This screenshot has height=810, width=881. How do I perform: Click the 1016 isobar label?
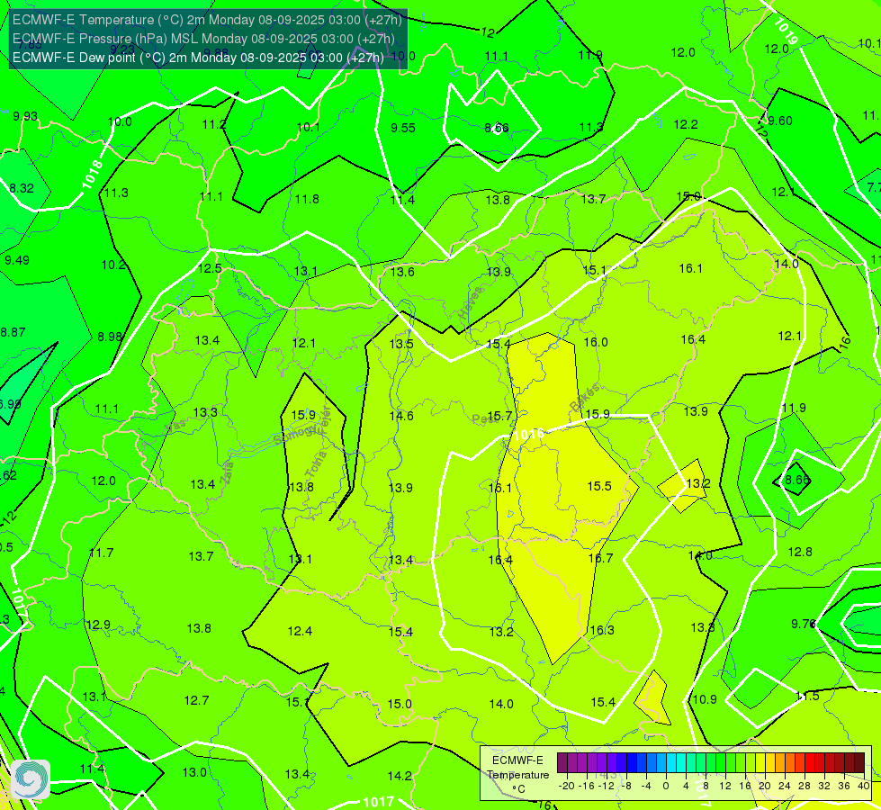point(529,435)
